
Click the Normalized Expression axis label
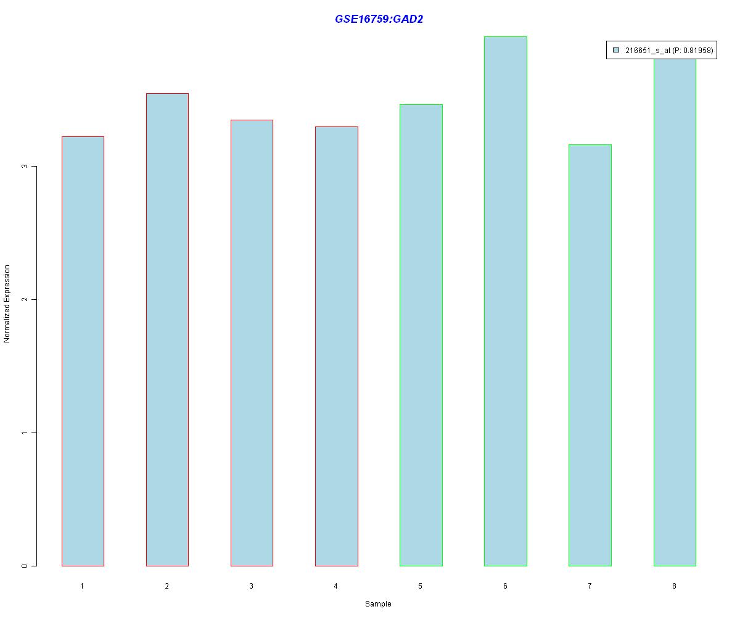coord(7,304)
